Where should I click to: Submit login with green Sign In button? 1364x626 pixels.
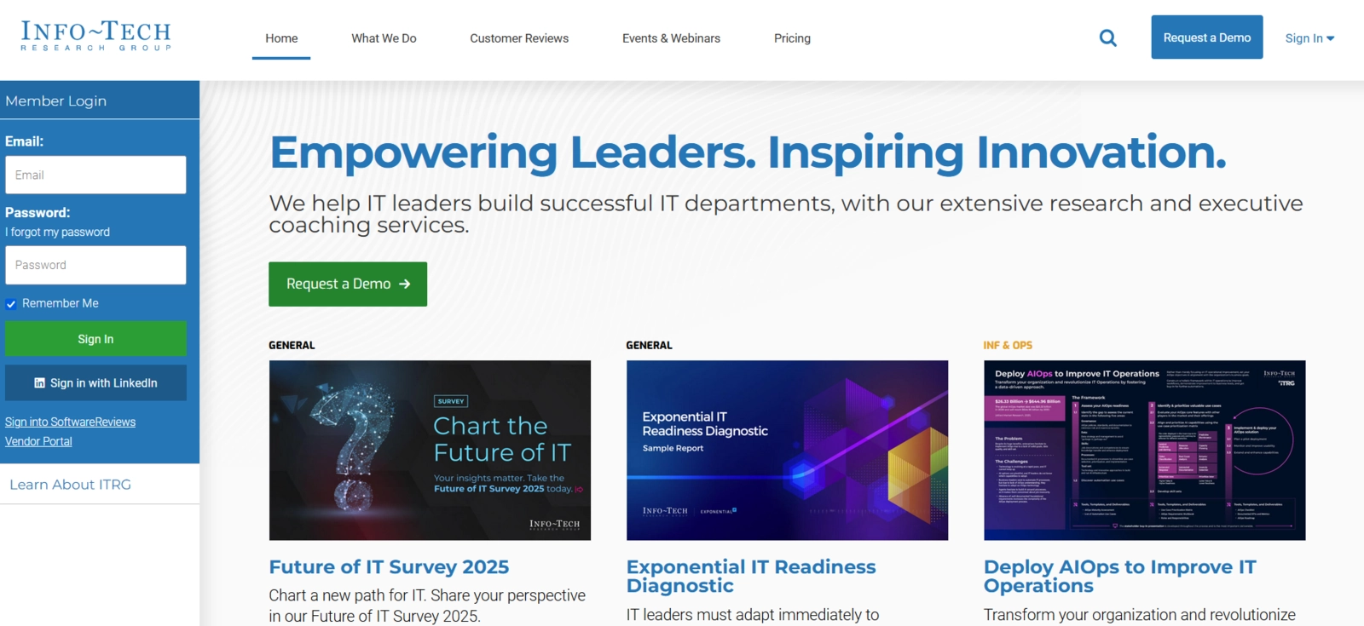[x=95, y=339]
